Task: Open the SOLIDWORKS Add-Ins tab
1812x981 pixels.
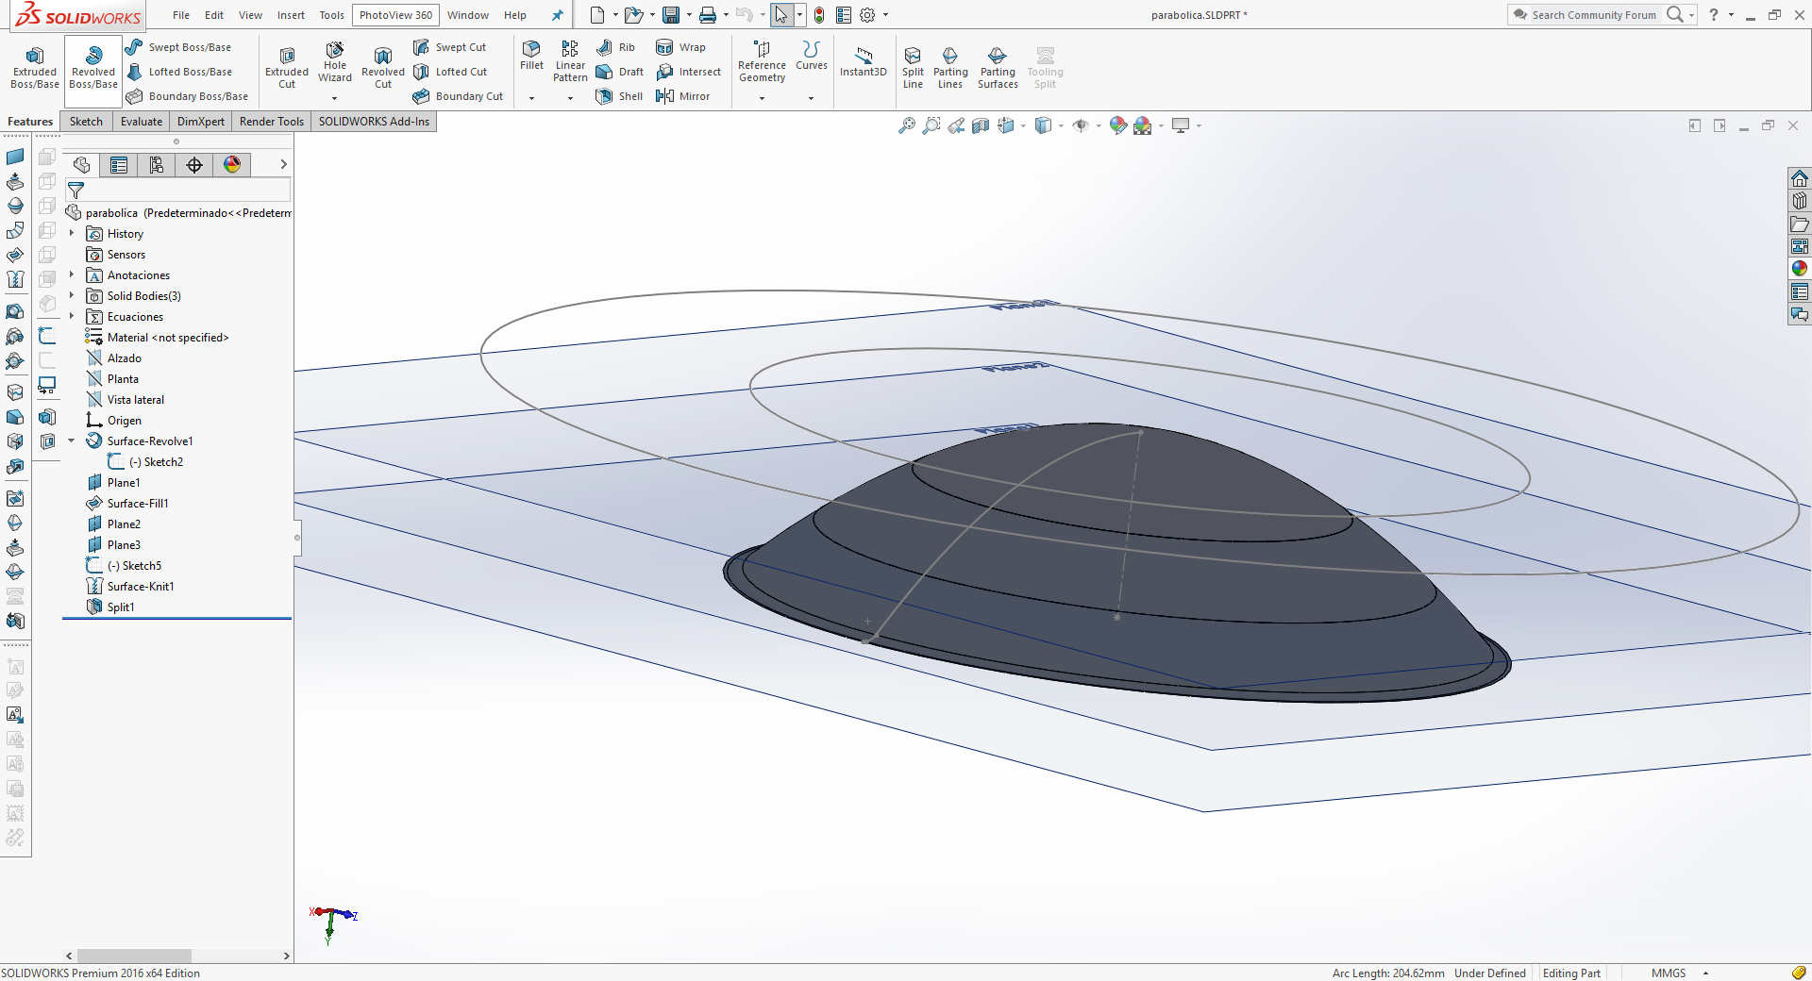Action: tap(374, 122)
